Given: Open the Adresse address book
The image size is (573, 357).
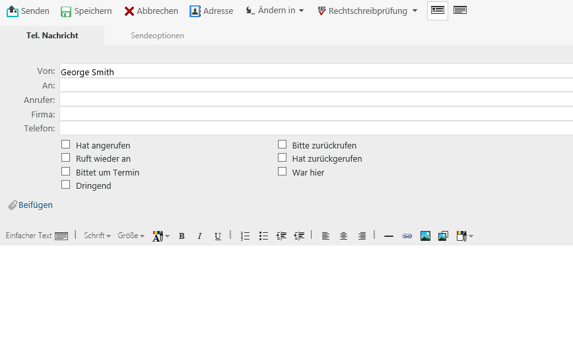Looking at the screenshot, I should click(x=211, y=11).
